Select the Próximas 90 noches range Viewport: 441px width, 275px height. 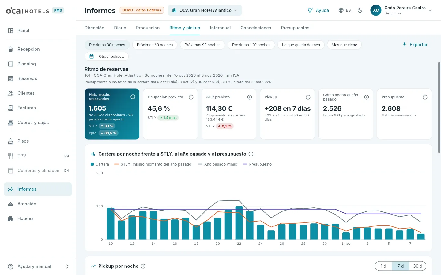[202, 45]
